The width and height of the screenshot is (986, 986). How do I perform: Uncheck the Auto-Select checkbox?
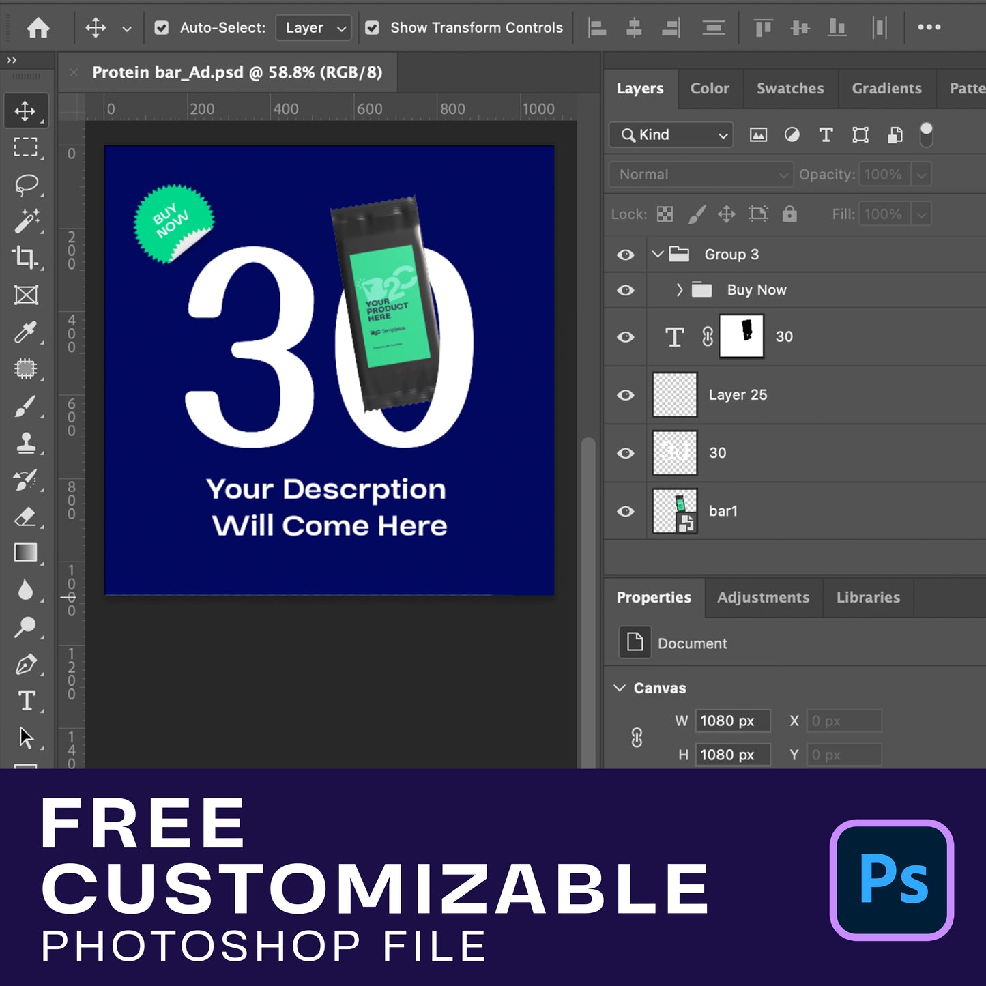pyautogui.click(x=162, y=28)
